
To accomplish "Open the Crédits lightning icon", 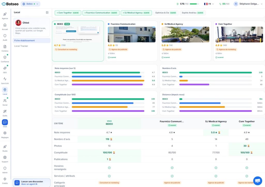I will point(5,179).
